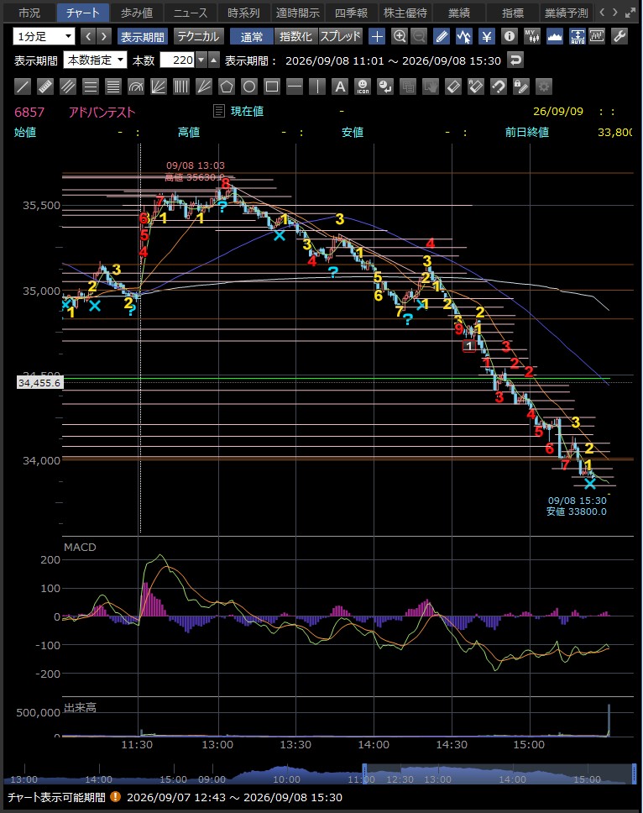Click the 表示期間 button

[143, 36]
